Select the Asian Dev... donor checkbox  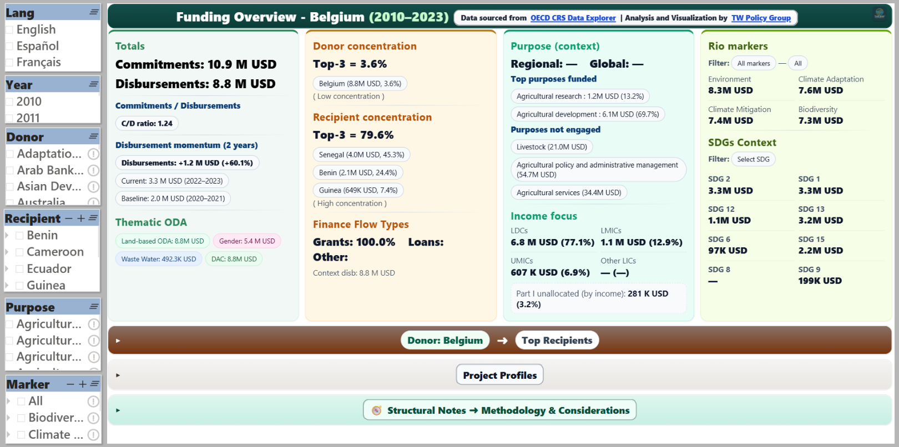point(10,186)
